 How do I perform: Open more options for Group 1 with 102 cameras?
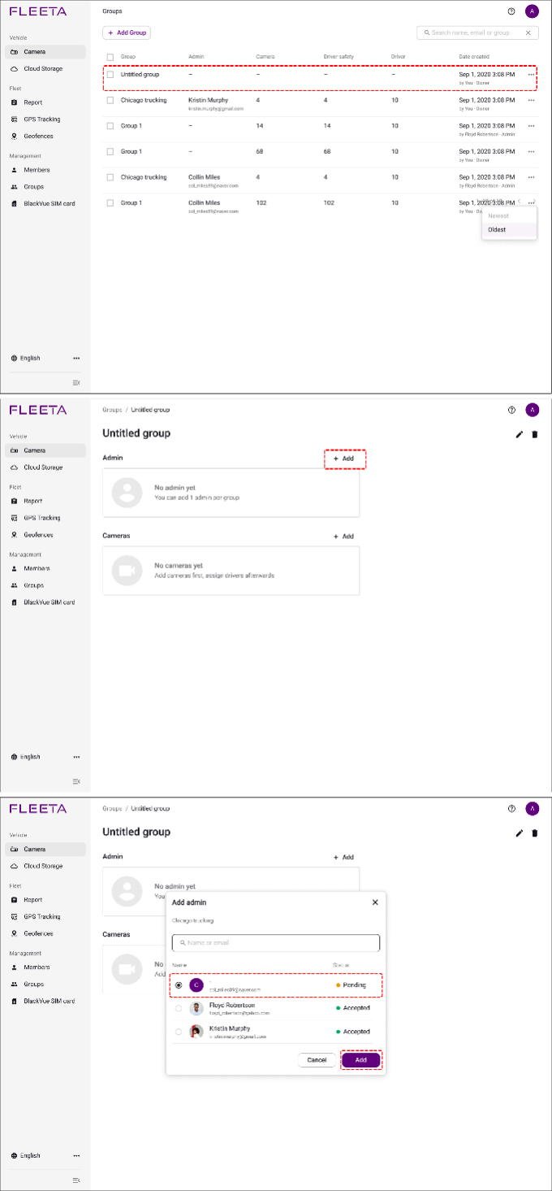point(531,202)
